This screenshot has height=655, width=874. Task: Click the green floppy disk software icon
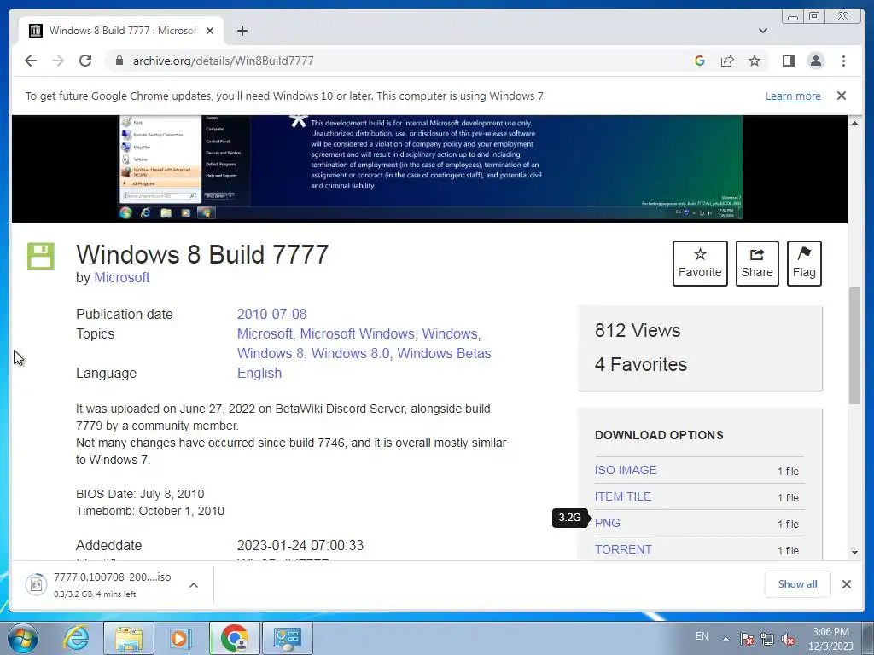[x=41, y=256]
